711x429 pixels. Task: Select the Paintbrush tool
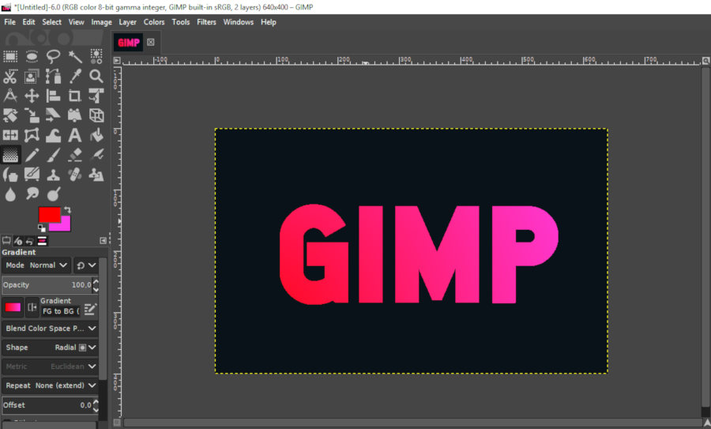pos(53,155)
